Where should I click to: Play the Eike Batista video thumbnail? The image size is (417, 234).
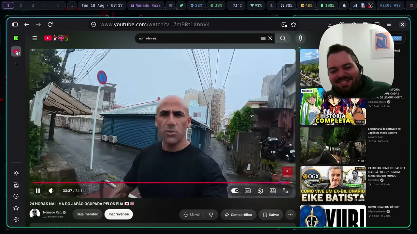333,185
